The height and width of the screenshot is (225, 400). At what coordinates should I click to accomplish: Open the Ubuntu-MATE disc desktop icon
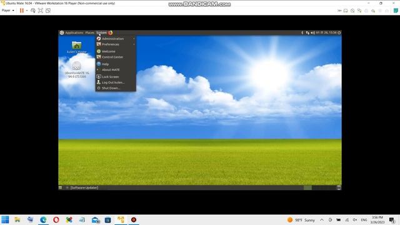(76, 69)
